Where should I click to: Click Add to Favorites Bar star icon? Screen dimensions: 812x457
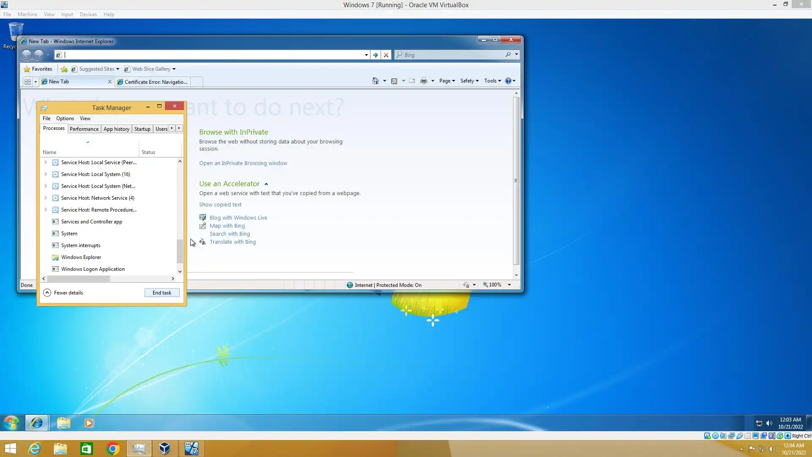pyautogui.click(x=64, y=69)
